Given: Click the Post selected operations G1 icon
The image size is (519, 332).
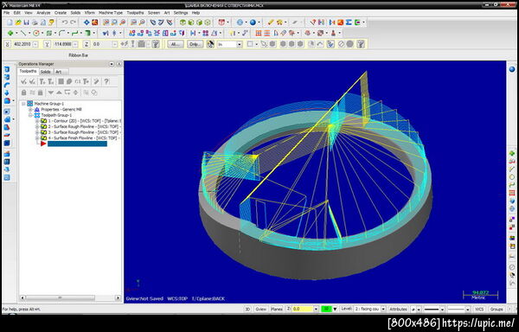Looking at the screenshot, I should coord(78,81).
